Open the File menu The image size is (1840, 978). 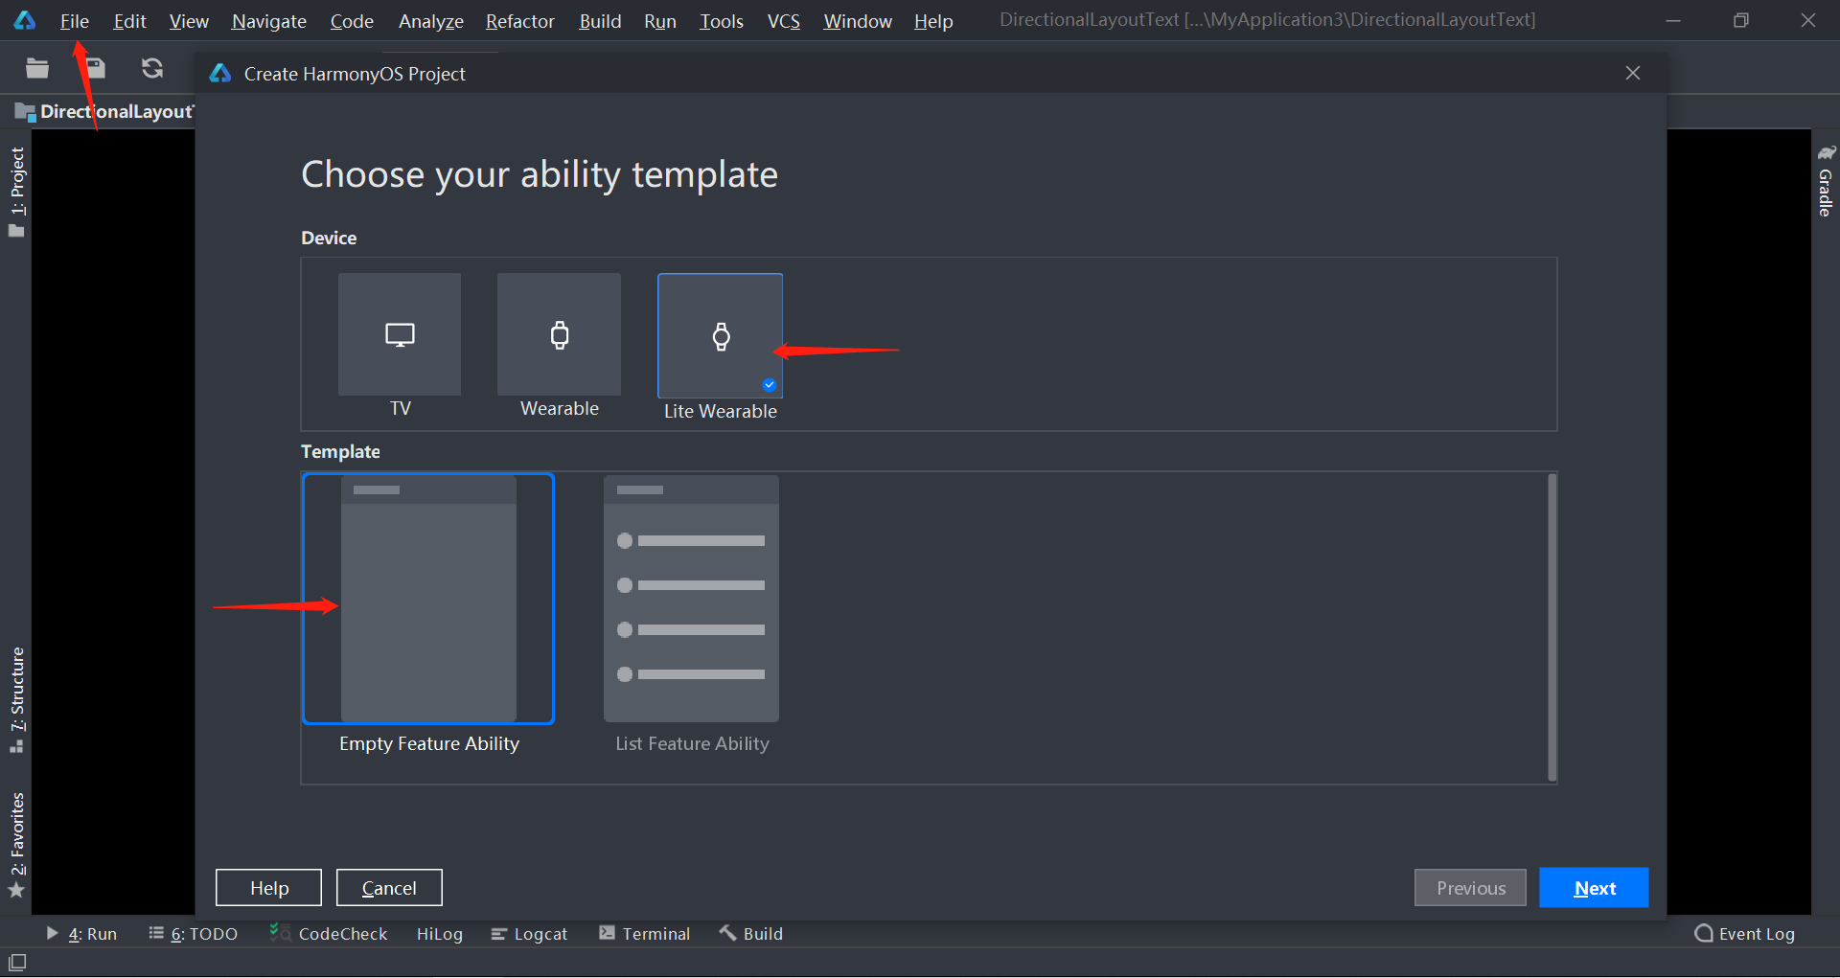point(74,21)
